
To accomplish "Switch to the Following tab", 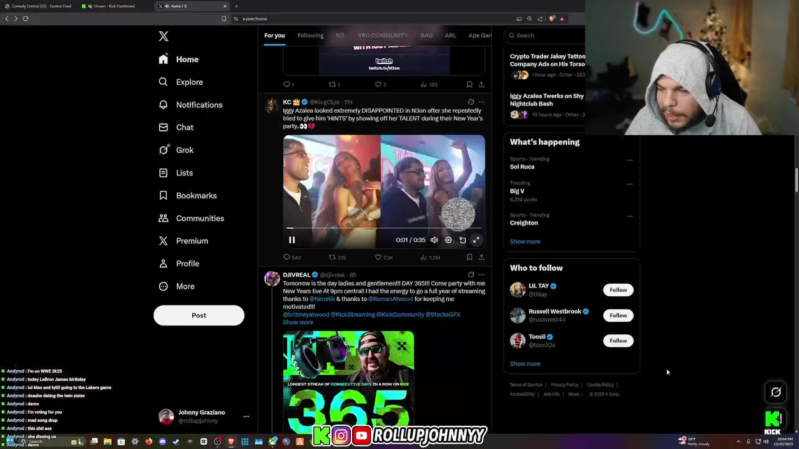I will pos(310,36).
